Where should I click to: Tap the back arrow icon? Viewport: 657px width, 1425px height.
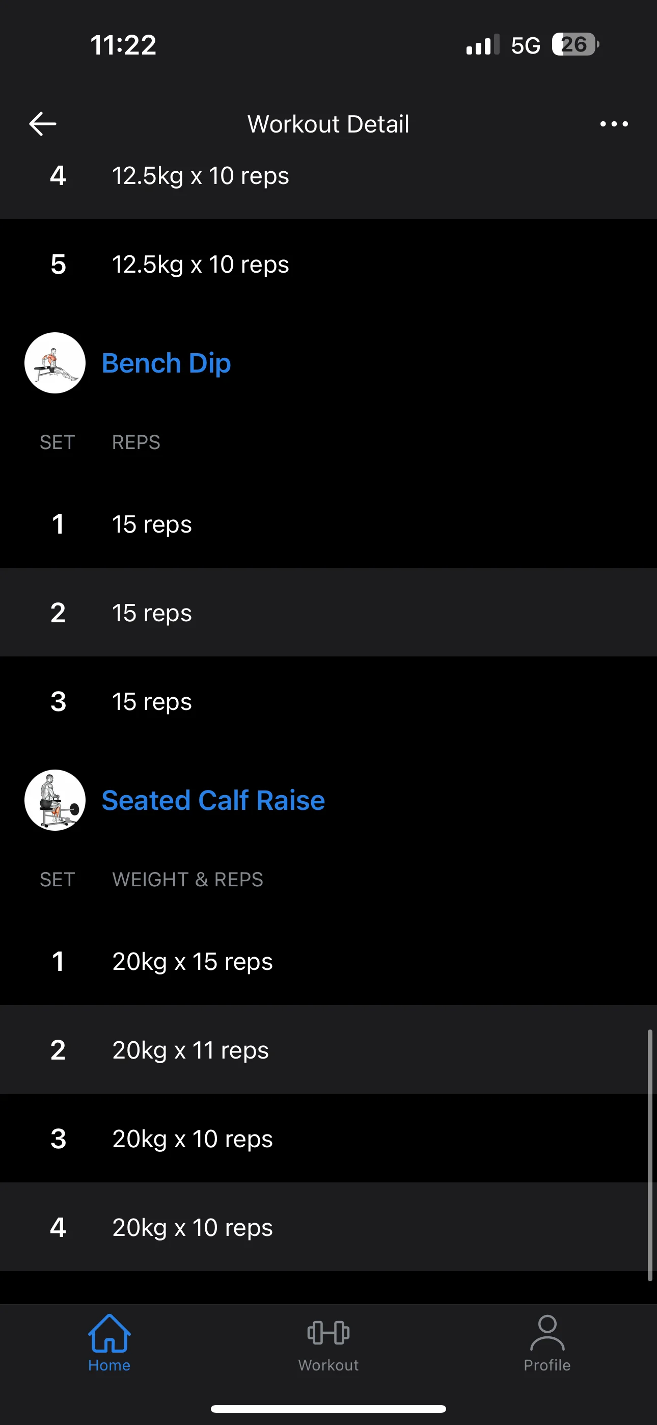point(43,124)
